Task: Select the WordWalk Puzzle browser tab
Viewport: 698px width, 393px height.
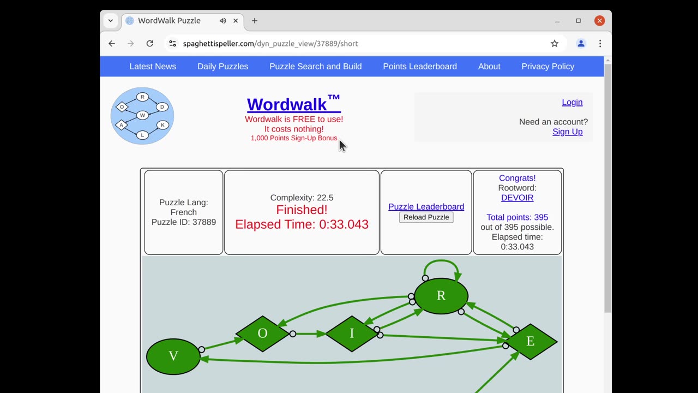Action: (183, 21)
